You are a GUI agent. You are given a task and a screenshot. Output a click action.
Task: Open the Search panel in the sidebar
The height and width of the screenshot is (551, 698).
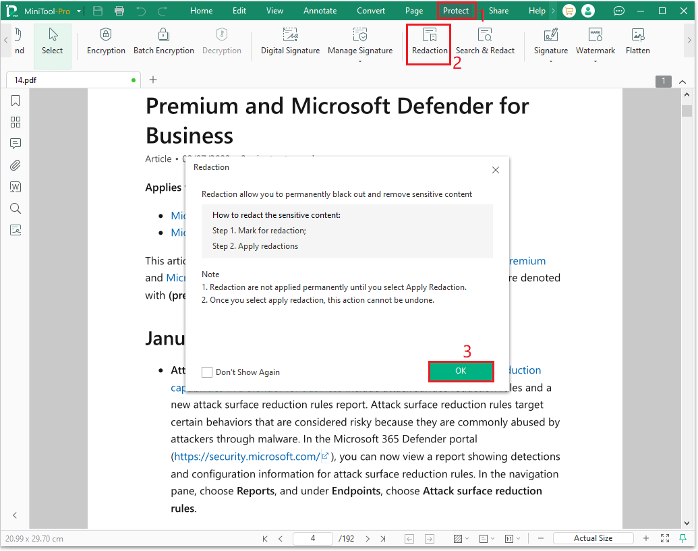[15, 208]
